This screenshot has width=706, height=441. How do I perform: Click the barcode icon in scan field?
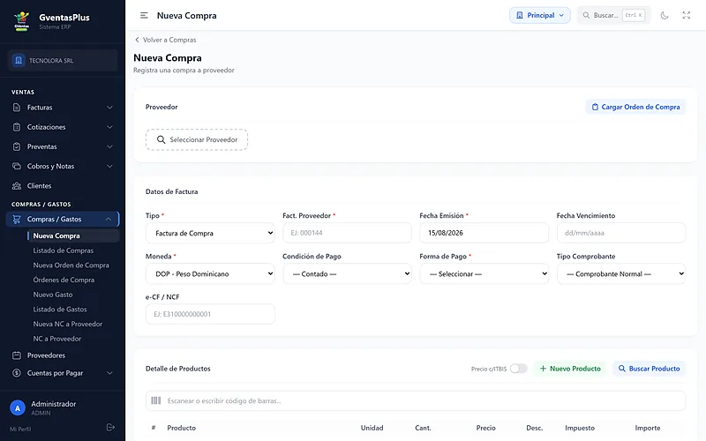[x=156, y=400]
